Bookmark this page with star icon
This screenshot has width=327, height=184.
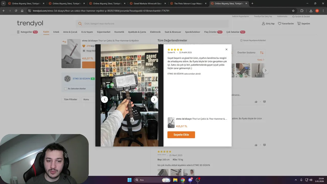click(x=293, y=11)
